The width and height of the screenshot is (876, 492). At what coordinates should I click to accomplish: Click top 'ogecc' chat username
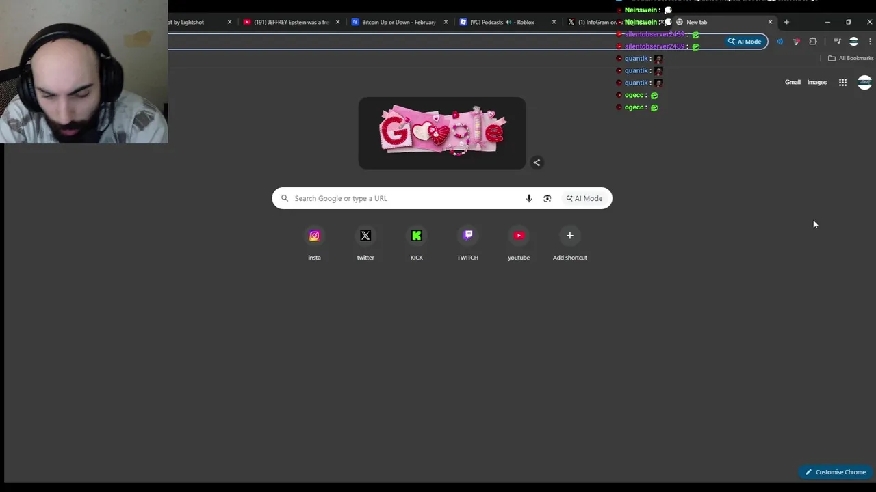(634, 96)
